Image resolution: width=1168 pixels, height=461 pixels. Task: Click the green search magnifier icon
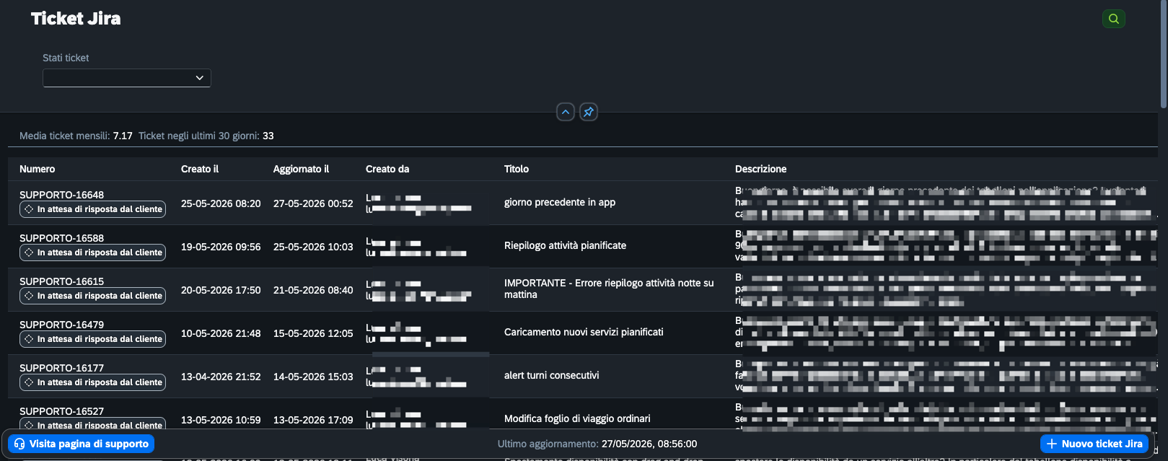1113,19
